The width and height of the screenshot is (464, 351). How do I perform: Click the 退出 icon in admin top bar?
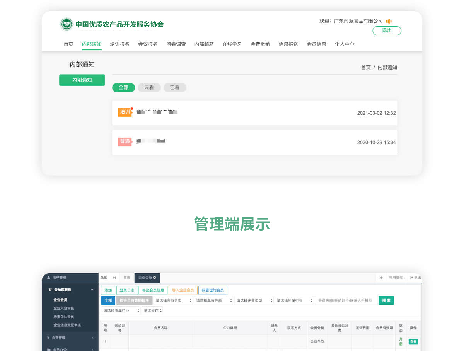[x=416, y=278]
